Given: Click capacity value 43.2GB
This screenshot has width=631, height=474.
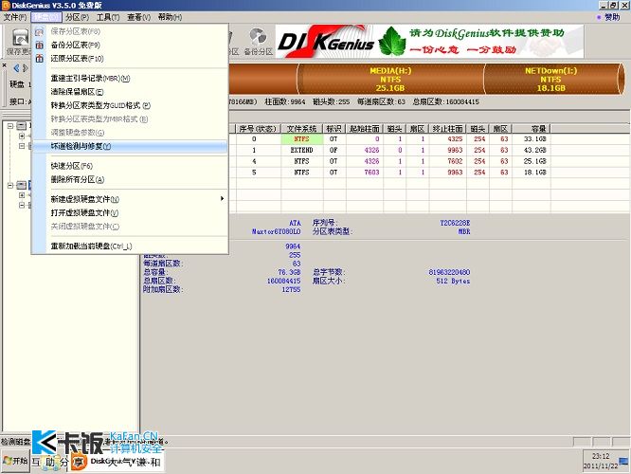Looking at the screenshot, I should point(534,150).
